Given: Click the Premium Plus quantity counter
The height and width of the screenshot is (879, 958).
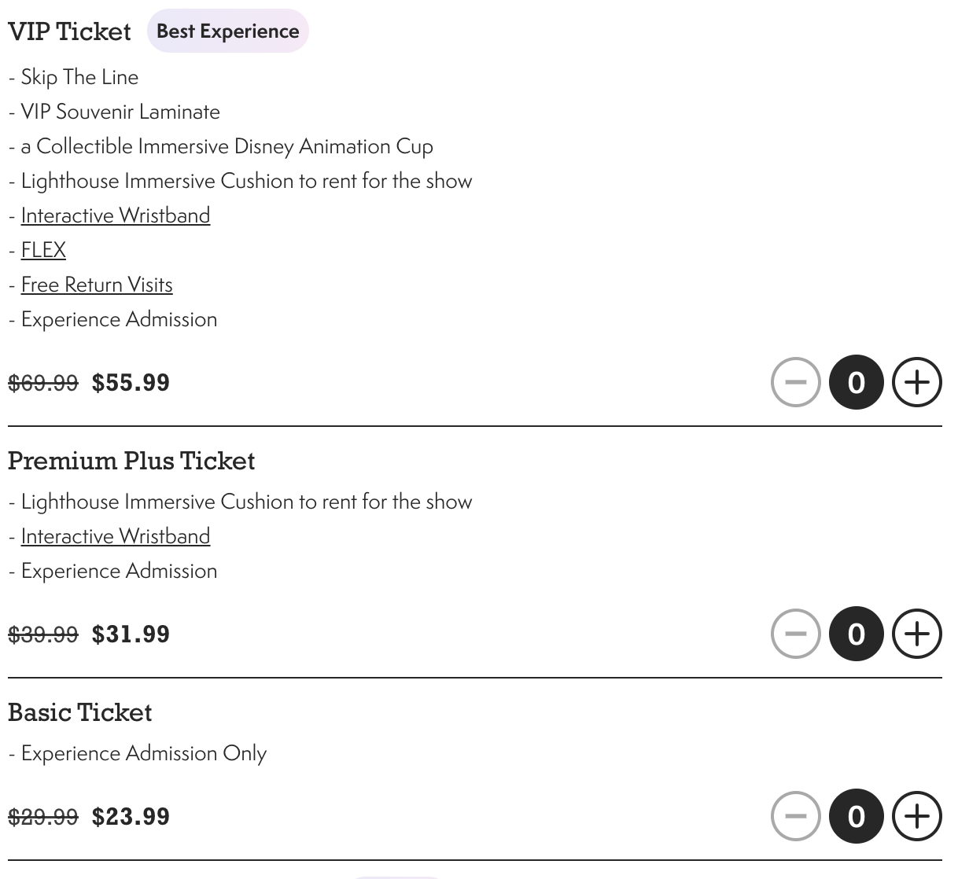Looking at the screenshot, I should click(856, 634).
